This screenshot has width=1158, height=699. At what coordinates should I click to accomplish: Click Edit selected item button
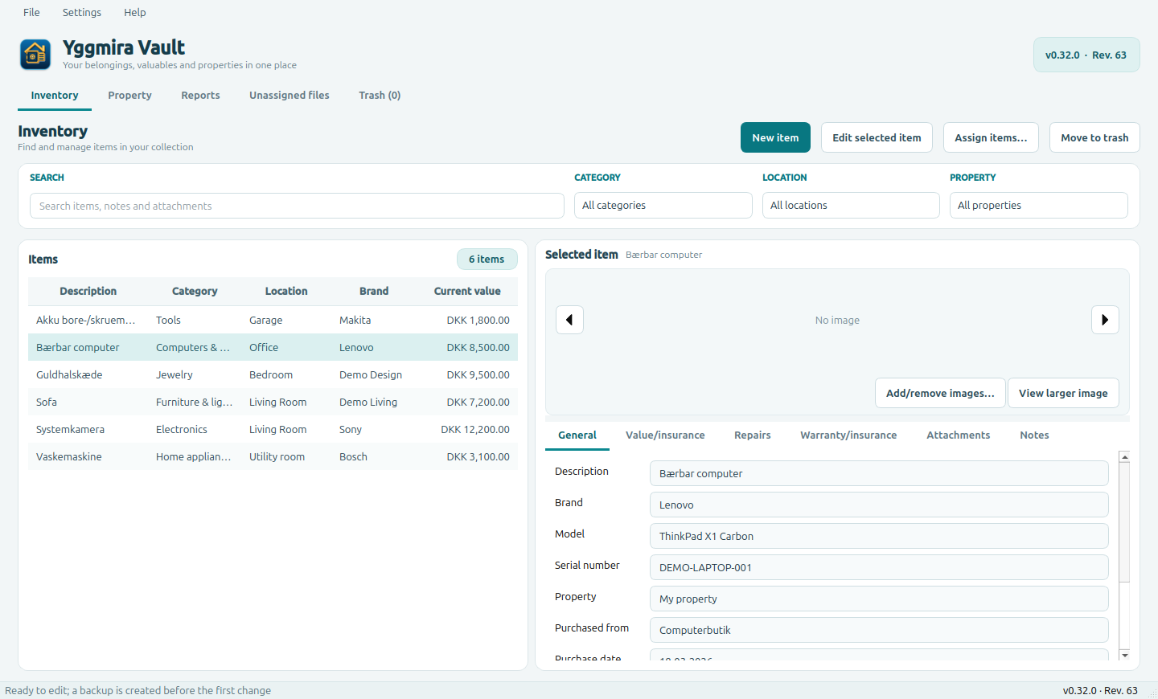tap(877, 137)
